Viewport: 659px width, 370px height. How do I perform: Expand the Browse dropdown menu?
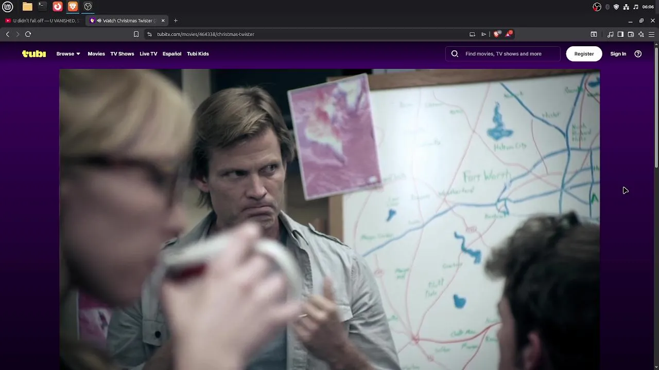pyautogui.click(x=68, y=53)
